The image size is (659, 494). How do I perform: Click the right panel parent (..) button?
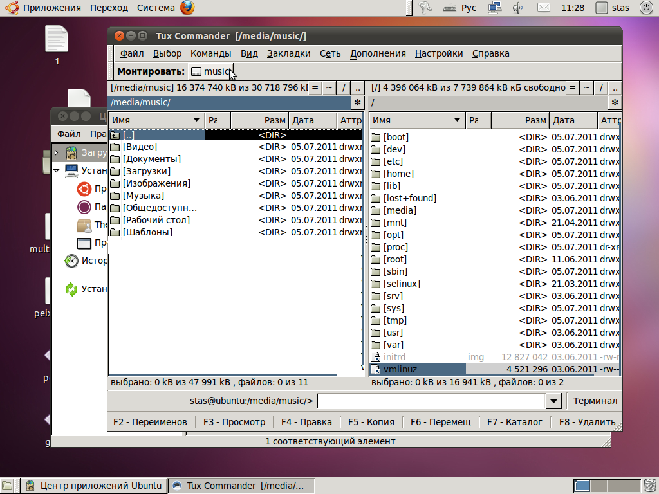pos(615,88)
